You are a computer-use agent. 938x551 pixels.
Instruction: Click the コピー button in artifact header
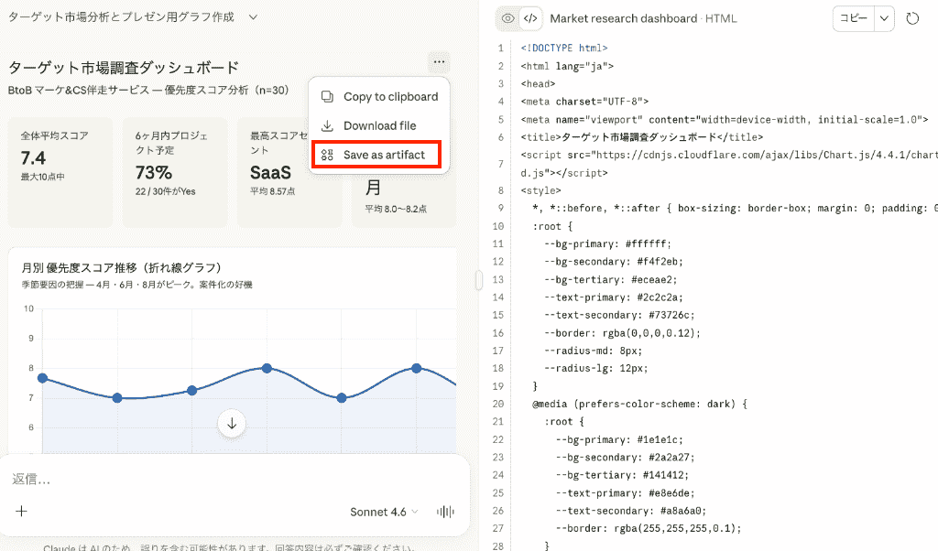853,18
